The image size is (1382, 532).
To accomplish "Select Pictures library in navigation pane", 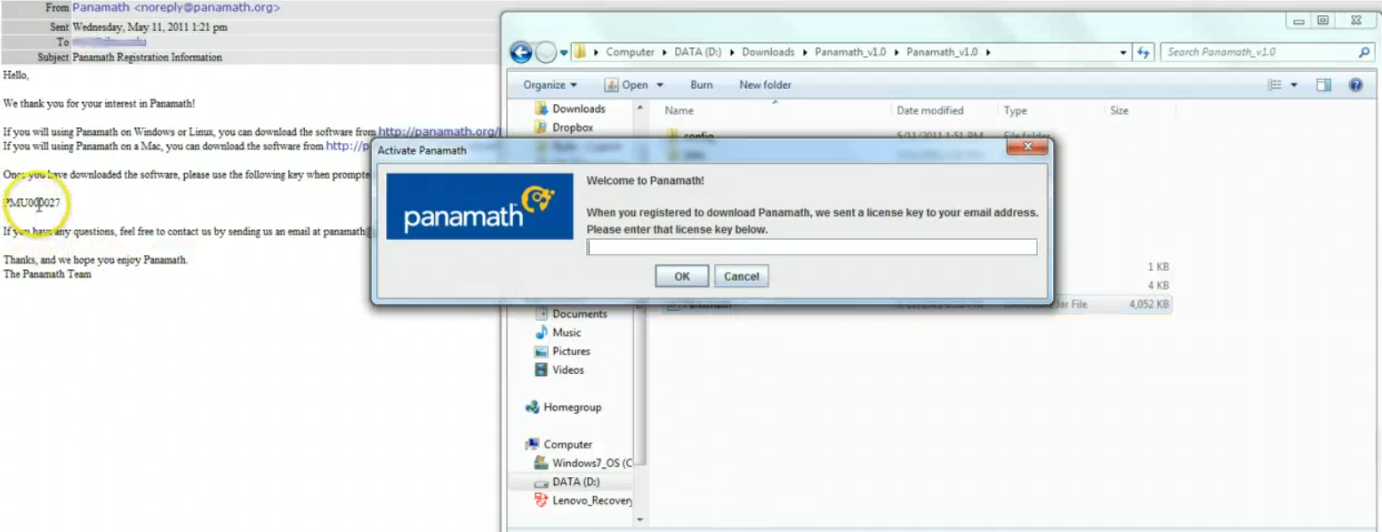I will 571,352.
